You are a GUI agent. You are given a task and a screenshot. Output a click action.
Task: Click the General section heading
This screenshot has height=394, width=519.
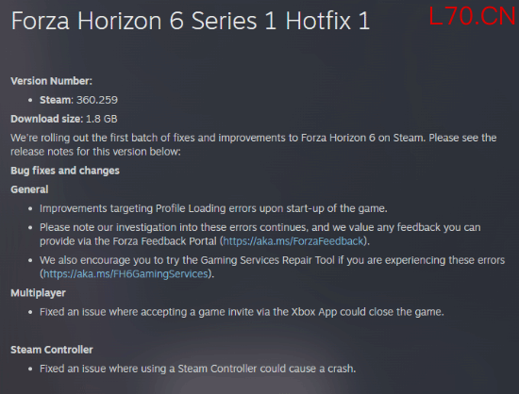[29, 189]
